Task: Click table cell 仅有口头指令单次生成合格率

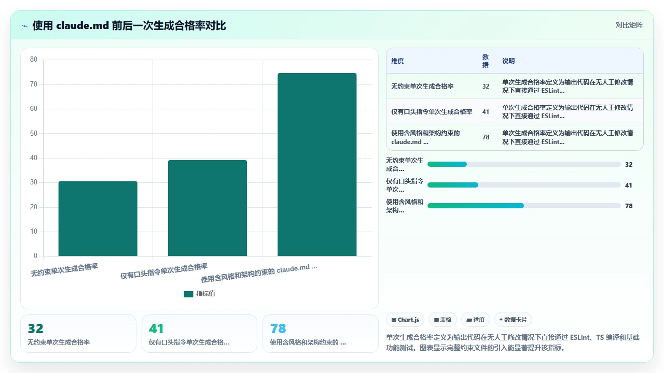Action: (432, 112)
